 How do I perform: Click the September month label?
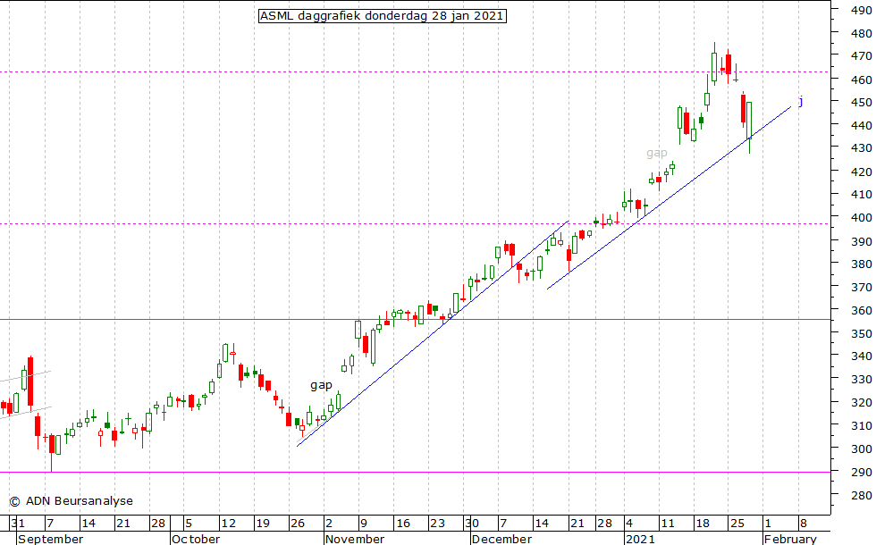pos(50,539)
